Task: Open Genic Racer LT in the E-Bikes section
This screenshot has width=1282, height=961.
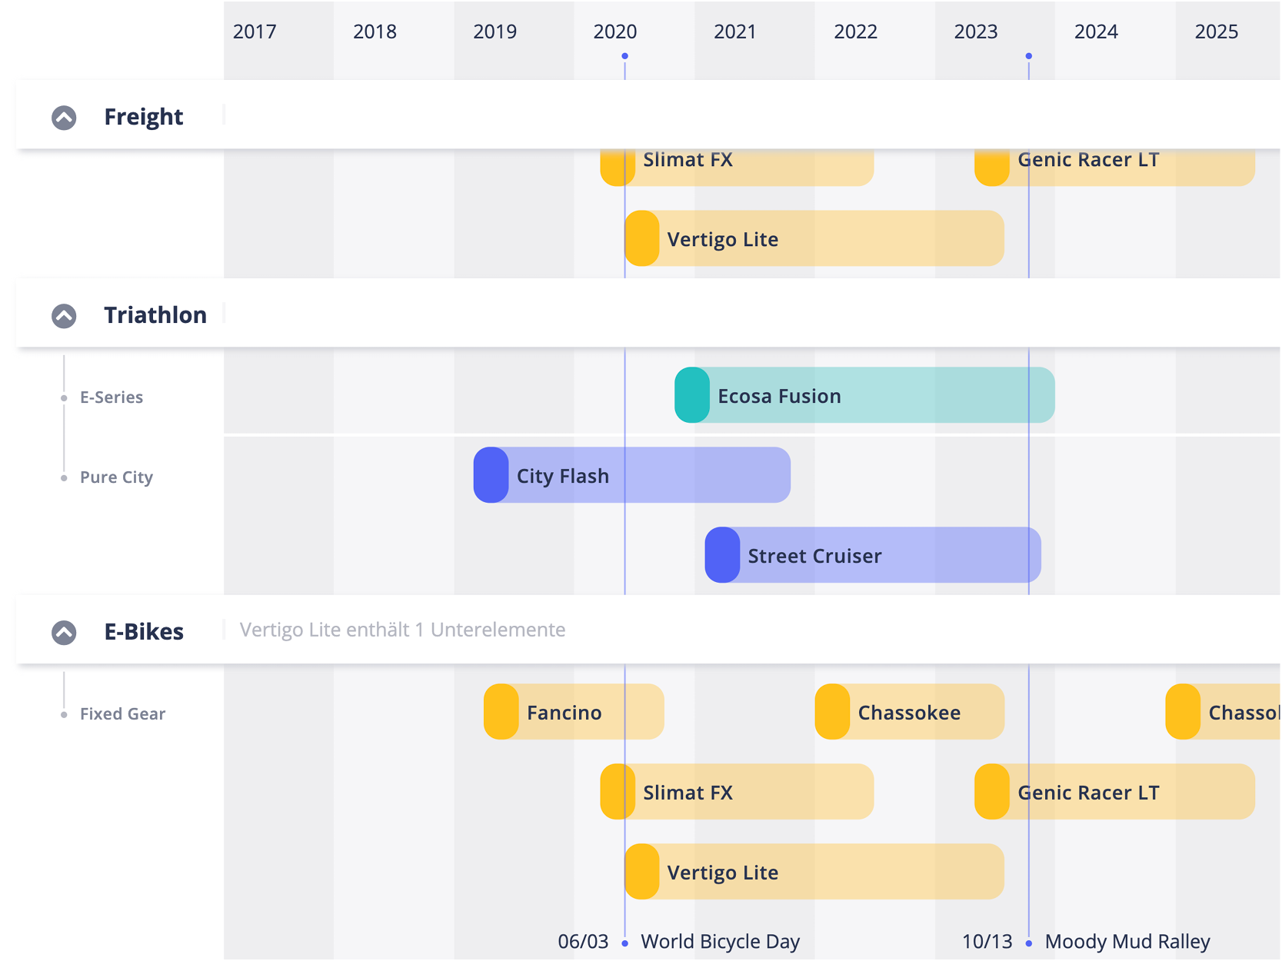Action: (1114, 793)
